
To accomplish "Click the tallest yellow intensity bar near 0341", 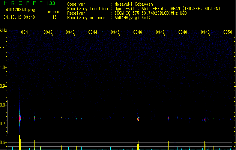I will pyautogui.click(x=20, y=142).
